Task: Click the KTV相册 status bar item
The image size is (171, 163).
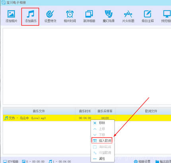Action: coord(11,161)
